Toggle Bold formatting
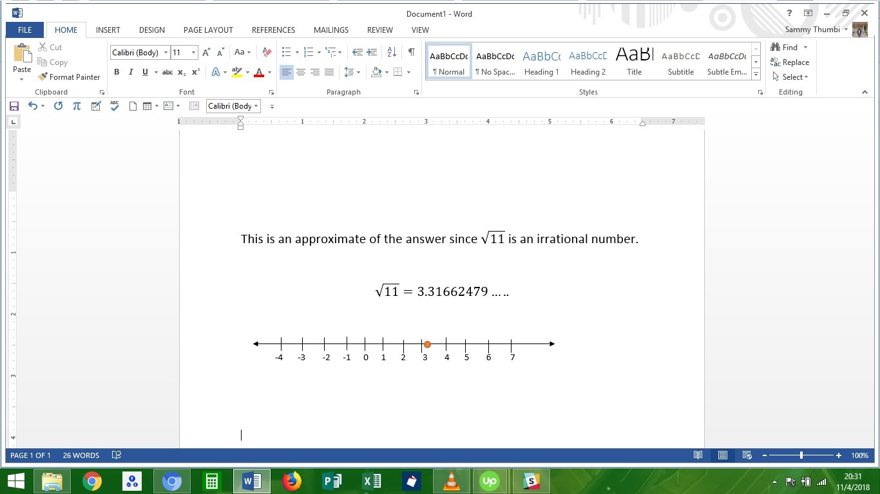This screenshot has height=494, width=880. pos(117,72)
